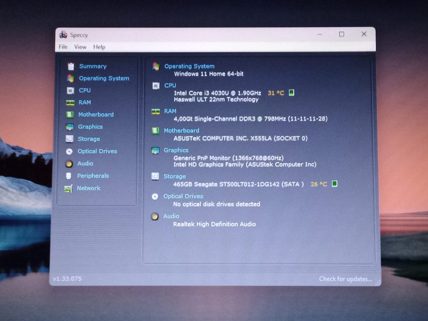Select Optical Drives in the sidebar
The image size is (428, 321).
point(97,151)
